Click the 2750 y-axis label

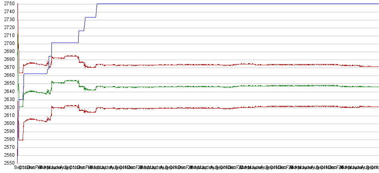point(8,4)
